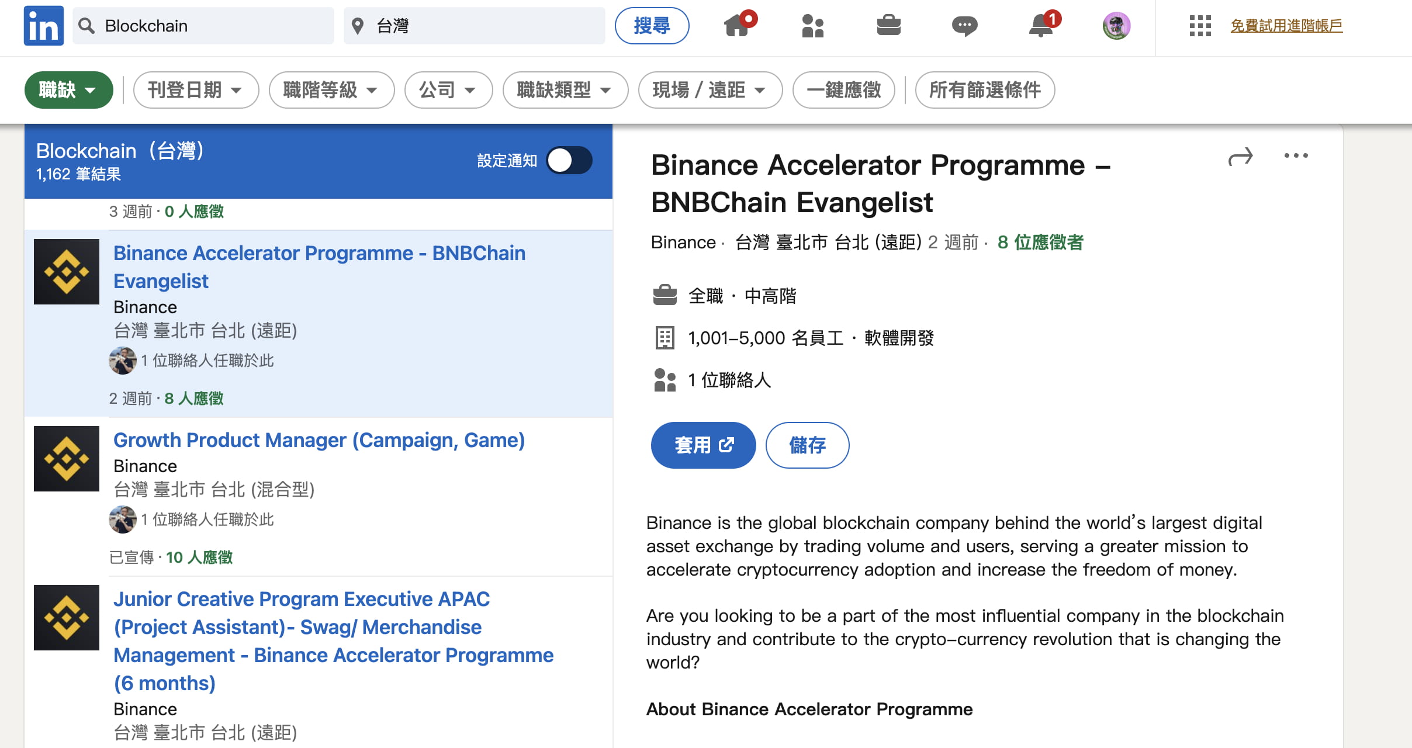Open the apps grid icon
Image resolution: width=1412 pixels, height=748 pixels.
point(1200,26)
